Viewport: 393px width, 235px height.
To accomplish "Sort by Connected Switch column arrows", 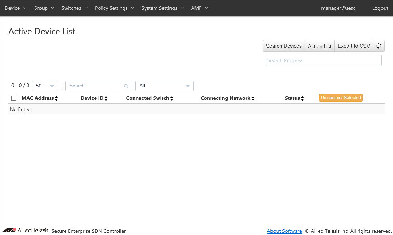I will [x=172, y=98].
